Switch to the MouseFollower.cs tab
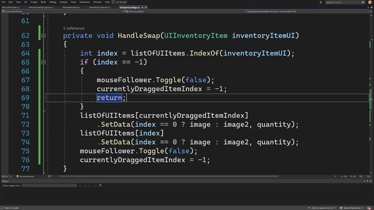The width and height of the screenshot is (374, 210). (11, 8)
